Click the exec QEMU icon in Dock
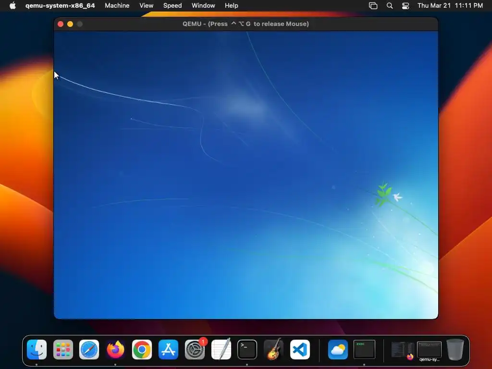 tap(364, 349)
